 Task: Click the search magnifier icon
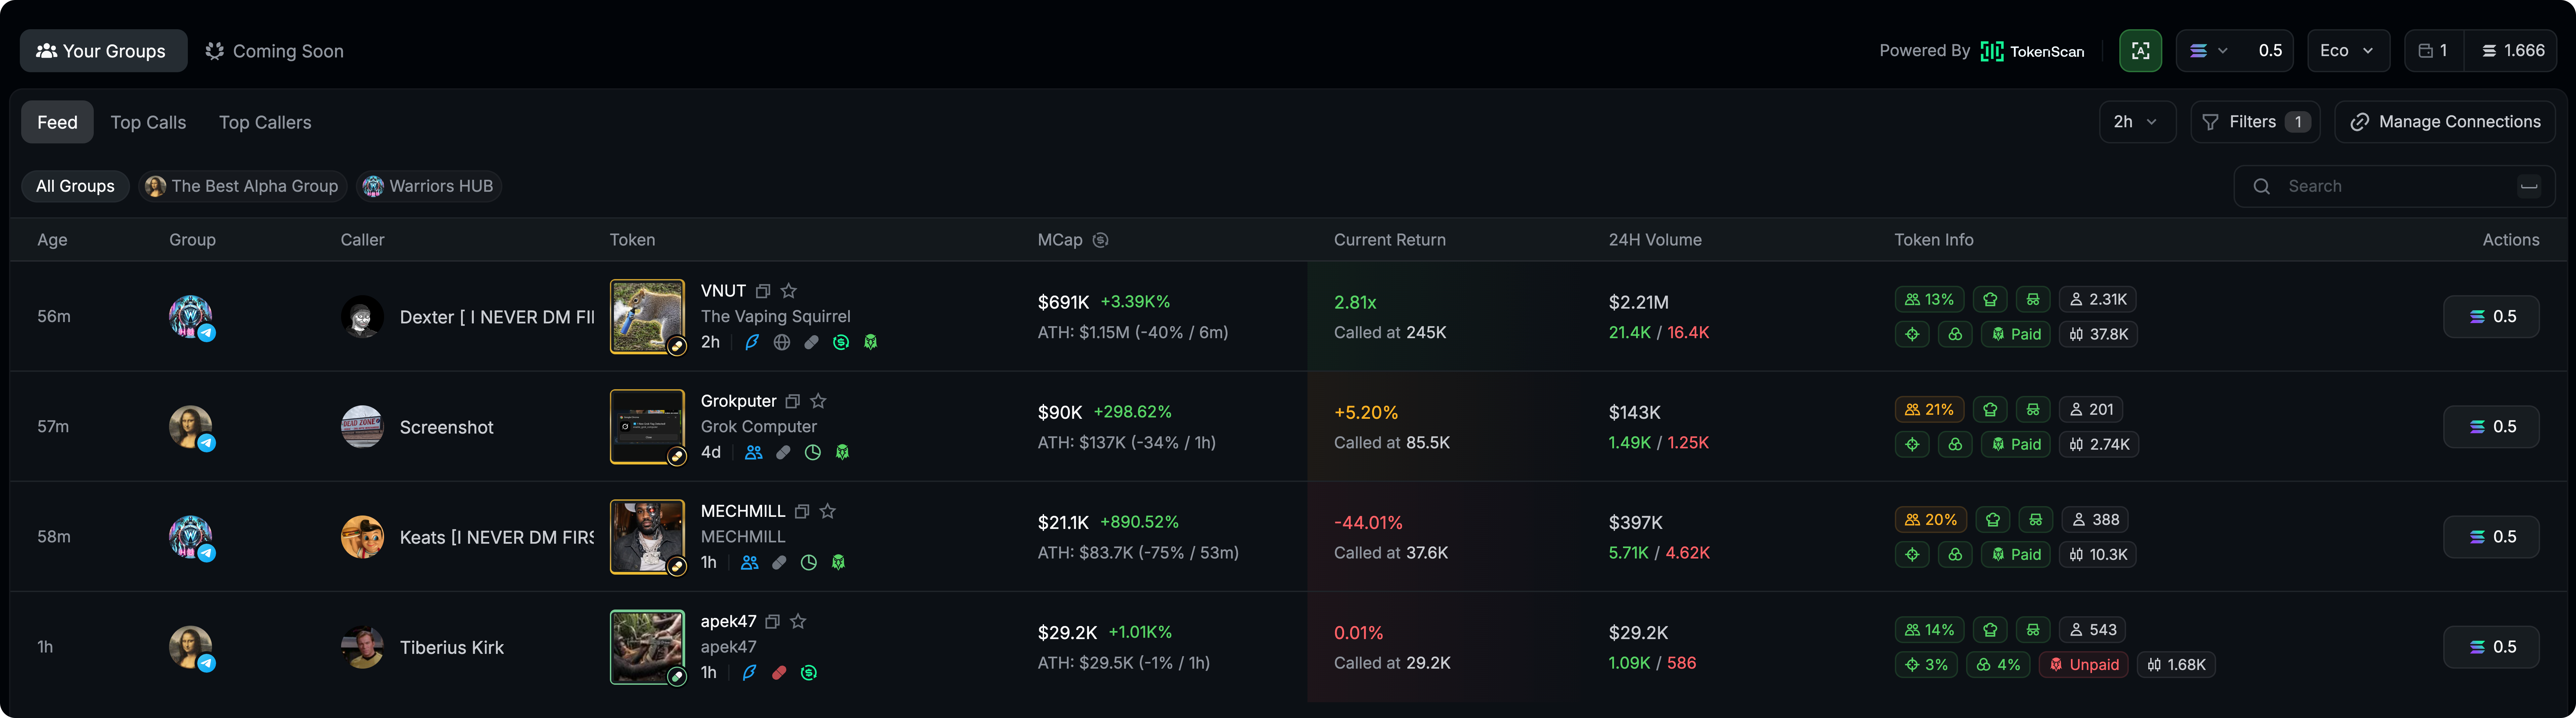(2261, 186)
